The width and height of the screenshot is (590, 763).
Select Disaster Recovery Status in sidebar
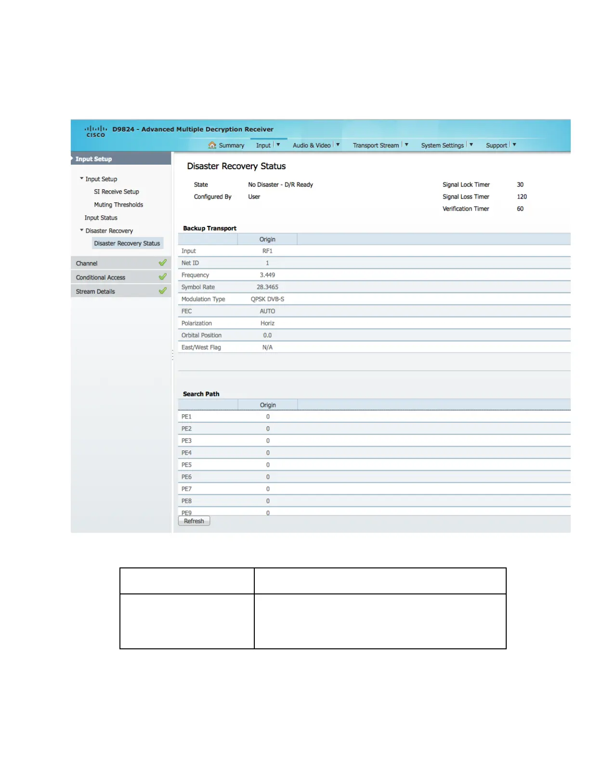pyautogui.click(x=127, y=243)
